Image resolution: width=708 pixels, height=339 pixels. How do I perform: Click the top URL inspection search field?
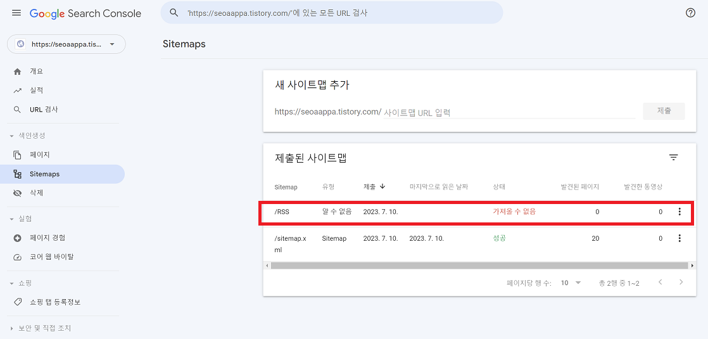pyautogui.click(x=332, y=13)
